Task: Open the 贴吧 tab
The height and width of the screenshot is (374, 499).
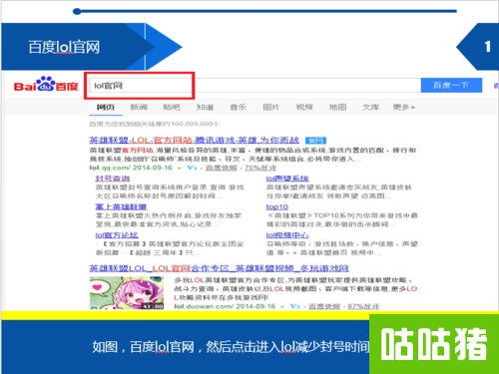Action: pos(172,107)
